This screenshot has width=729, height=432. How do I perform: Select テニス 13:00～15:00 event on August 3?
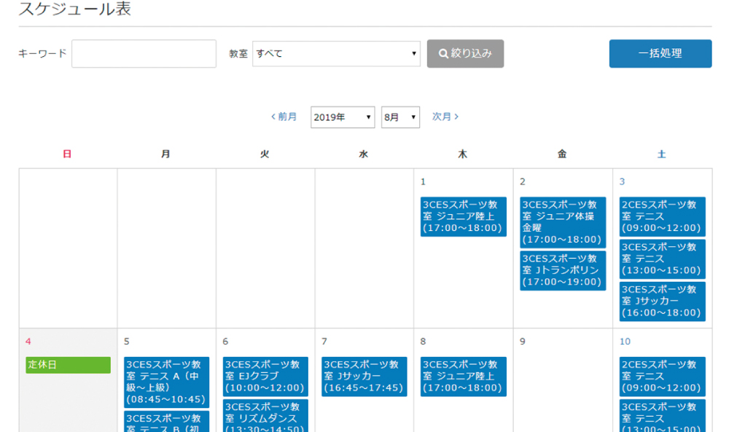coord(662,259)
